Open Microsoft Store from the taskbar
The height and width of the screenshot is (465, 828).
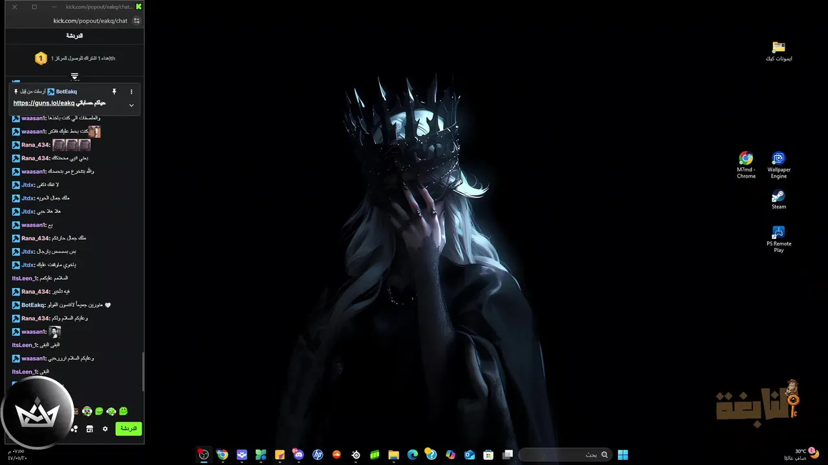coord(488,455)
